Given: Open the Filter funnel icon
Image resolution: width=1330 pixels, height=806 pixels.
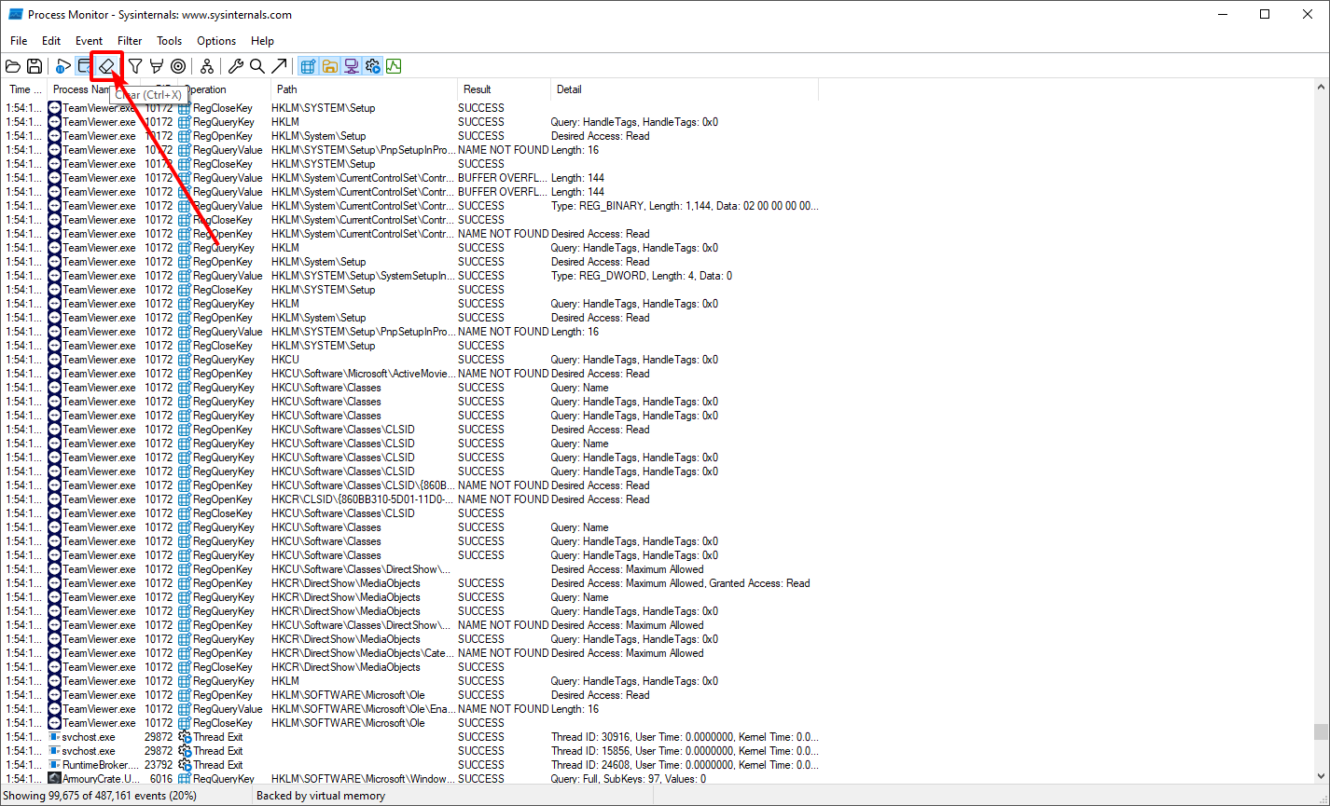Looking at the screenshot, I should pyautogui.click(x=135, y=66).
